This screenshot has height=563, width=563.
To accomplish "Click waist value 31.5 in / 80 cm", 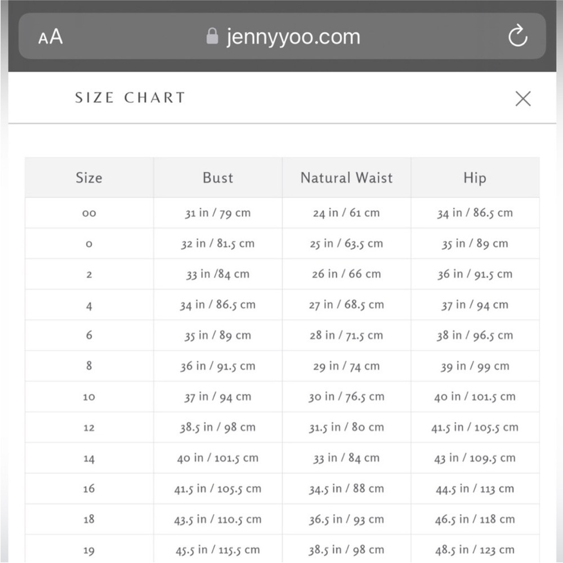I will tap(346, 427).
